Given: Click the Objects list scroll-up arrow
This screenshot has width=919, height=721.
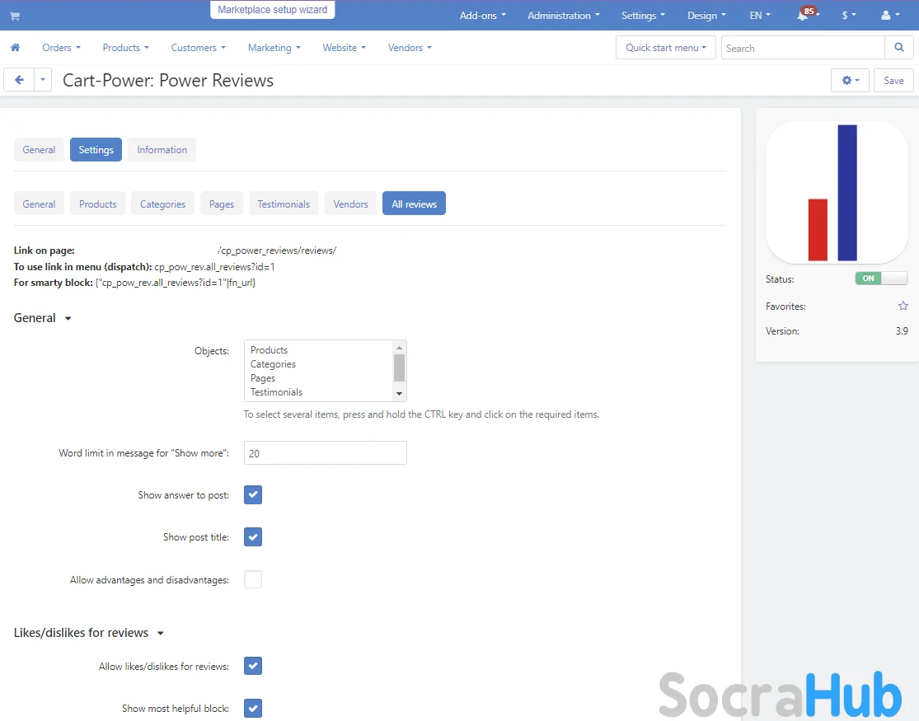Looking at the screenshot, I should coord(399,348).
